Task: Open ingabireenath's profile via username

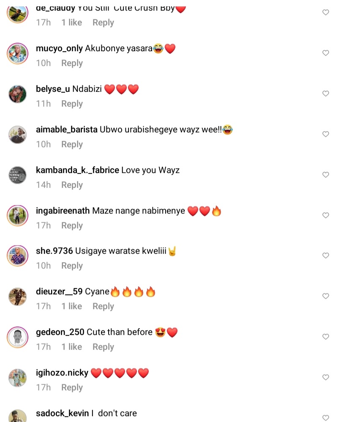Action: coord(63,211)
